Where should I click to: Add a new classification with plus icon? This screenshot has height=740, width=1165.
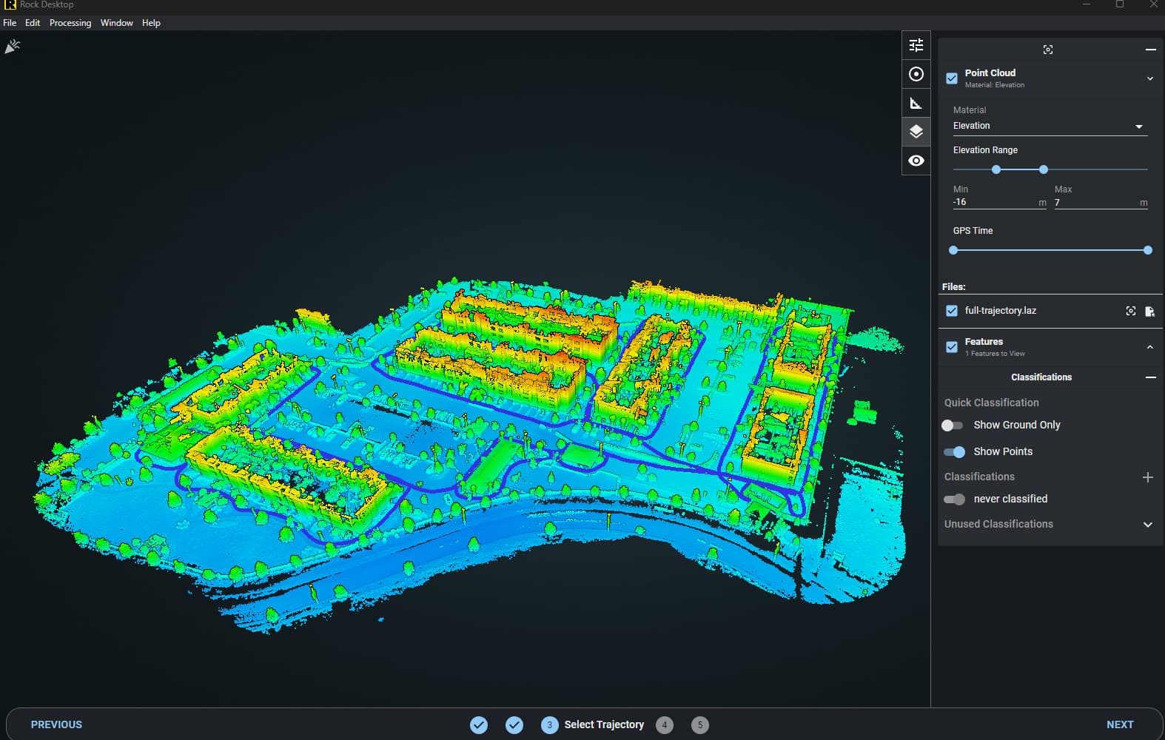tap(1148, 477)
